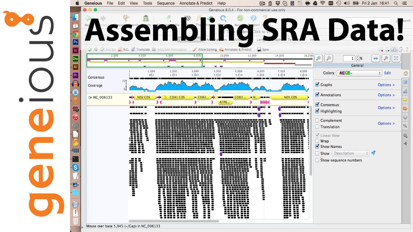Viewport: 413px width, 232px height.
Task: Uncheck the Graphs checkbox
Action: tap(317, 84)
